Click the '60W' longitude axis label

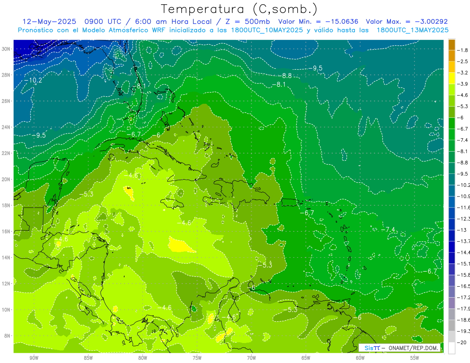[360, 358]
